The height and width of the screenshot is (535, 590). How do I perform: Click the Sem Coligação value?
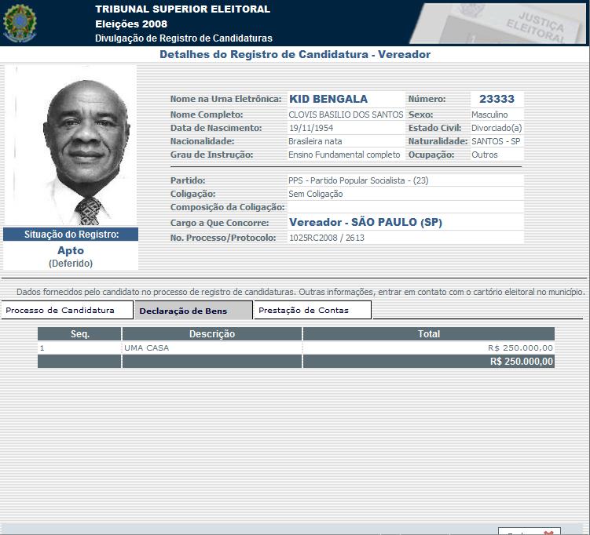pyautogui.click(x=316, y=194)
